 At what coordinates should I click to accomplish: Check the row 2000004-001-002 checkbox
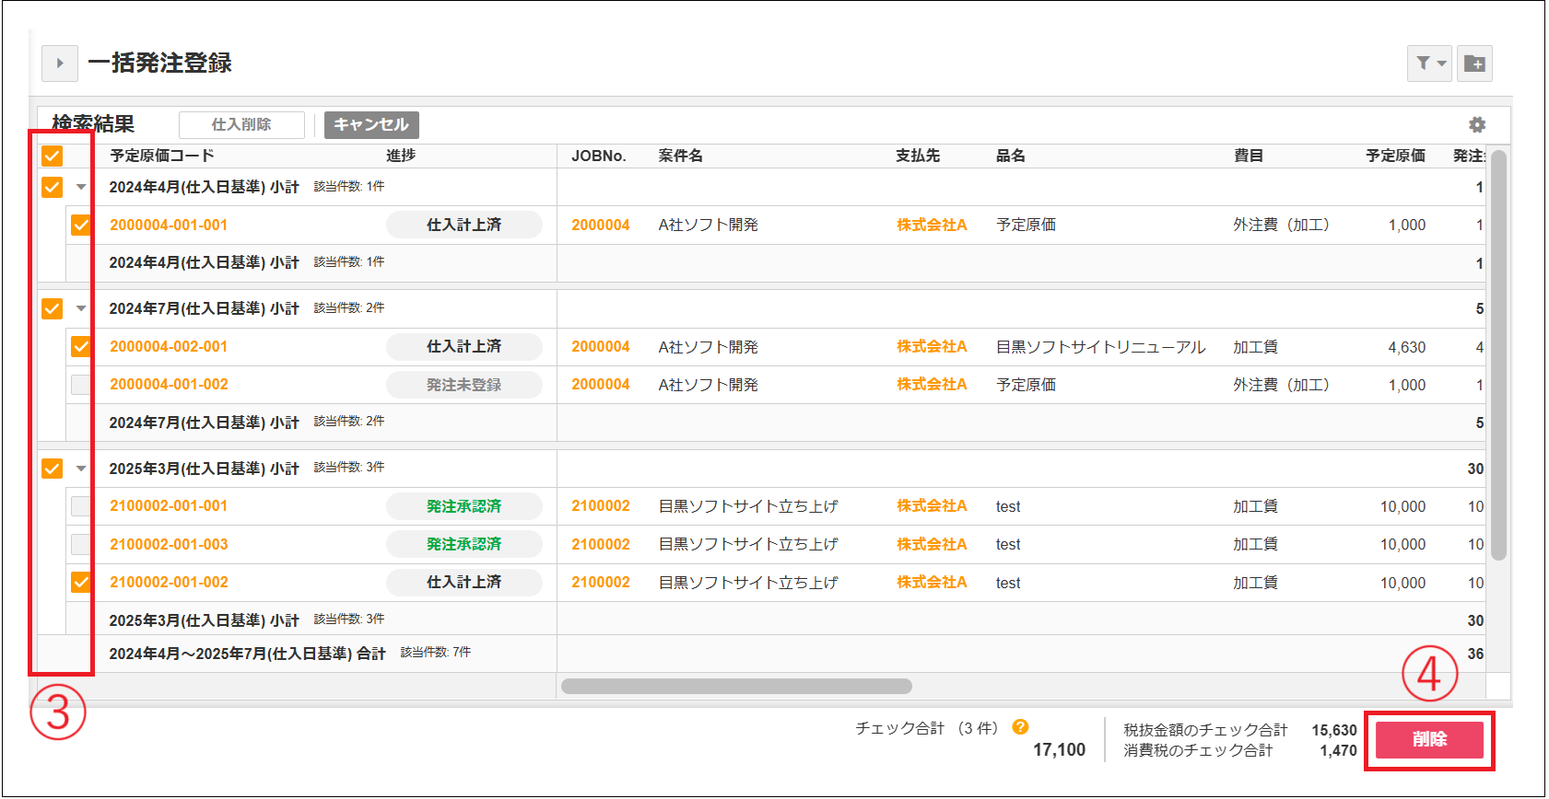[81, 385]
